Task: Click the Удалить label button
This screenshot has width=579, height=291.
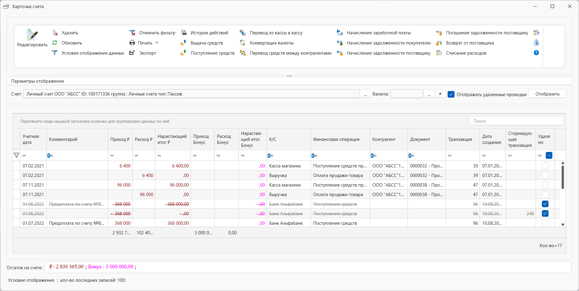Action: (x=70, y=33)
